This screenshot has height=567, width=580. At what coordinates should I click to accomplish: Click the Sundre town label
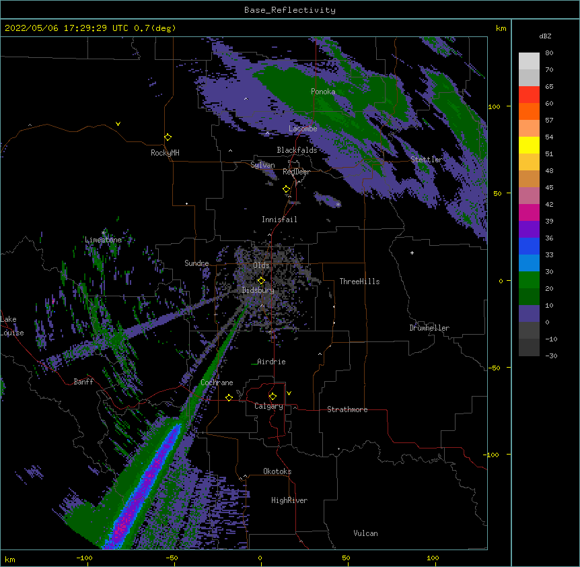coord(196,263)
